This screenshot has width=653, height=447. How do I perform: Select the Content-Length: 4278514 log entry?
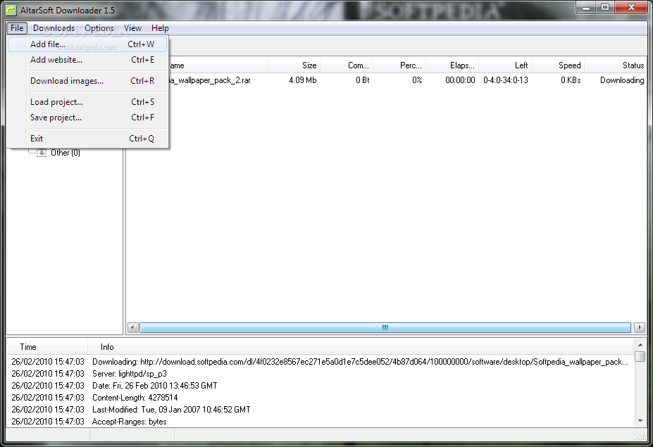[x=321, y=398]
